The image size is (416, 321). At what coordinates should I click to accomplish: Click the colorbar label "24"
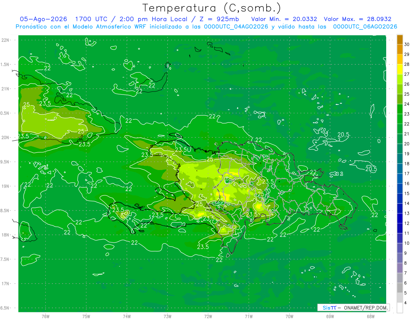click(407, 104)
